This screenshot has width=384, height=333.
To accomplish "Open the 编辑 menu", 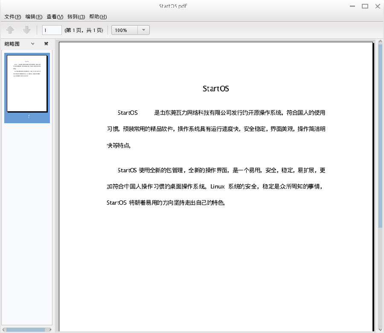I will tap(34, 17).
